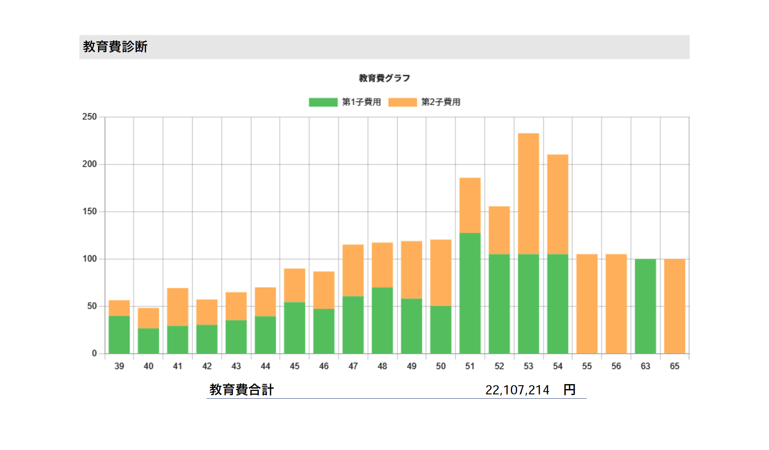Click the 第2子費用 legend label
The image size is (769, 450).
(440, 102)
